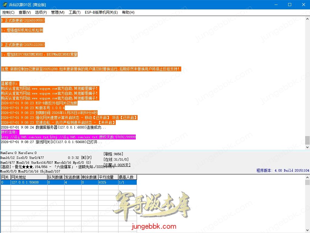Click the dlq.945.com authorization link line
The image size is (310, 233).
68,137
